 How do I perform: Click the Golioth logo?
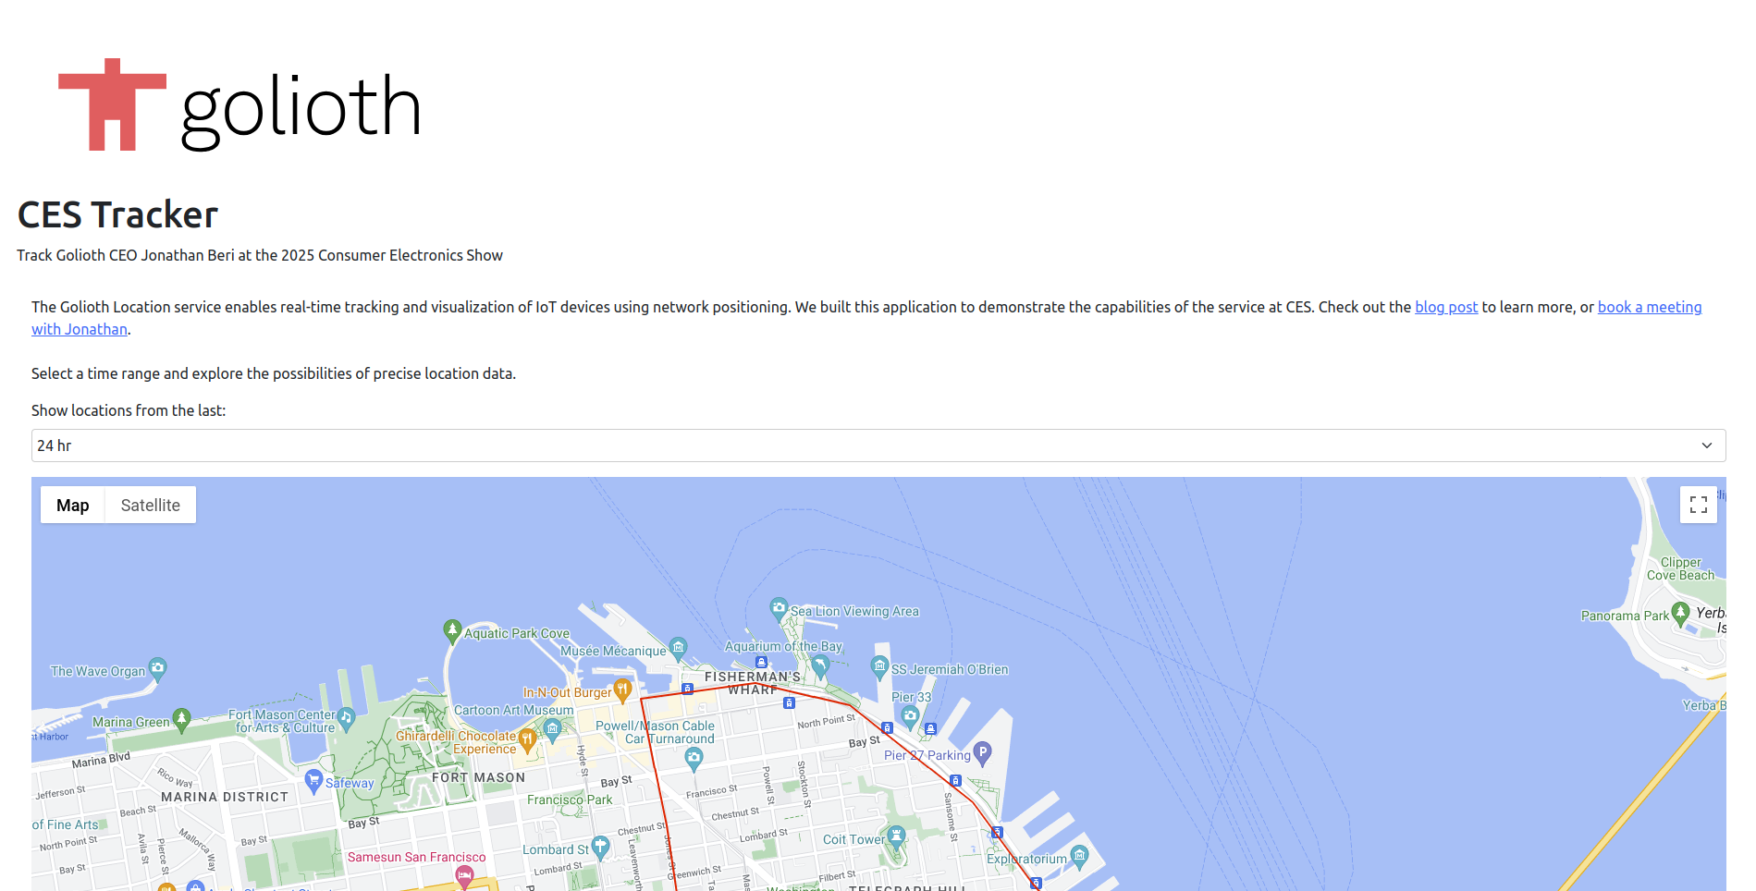click(239, 105)
